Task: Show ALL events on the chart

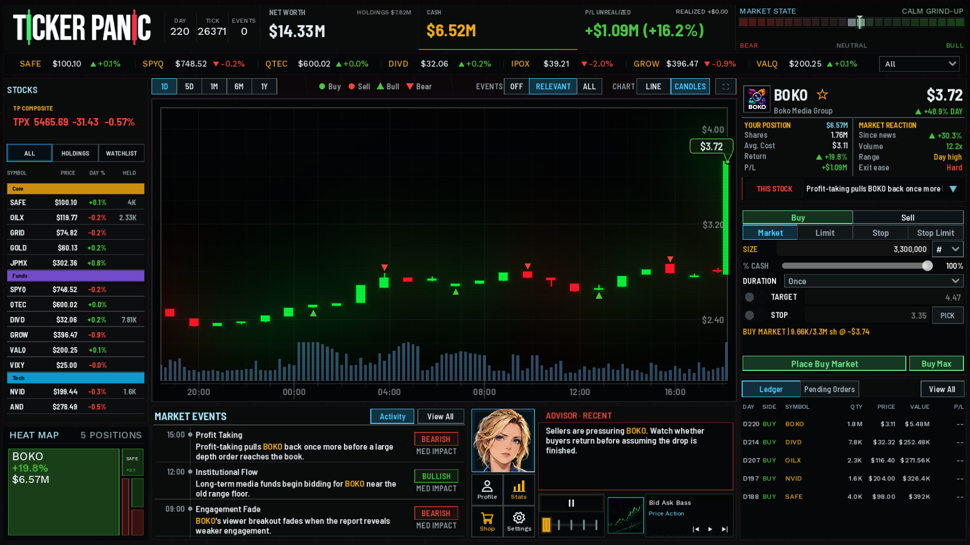Action: pyautogui.click(x=589, y=86)
